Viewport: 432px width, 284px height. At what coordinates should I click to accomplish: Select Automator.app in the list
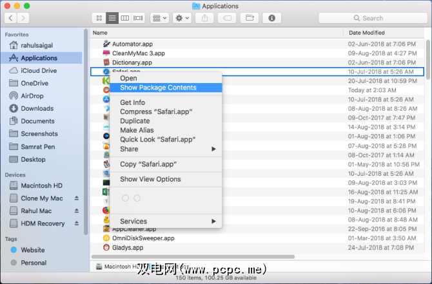[x=257, y=44]
